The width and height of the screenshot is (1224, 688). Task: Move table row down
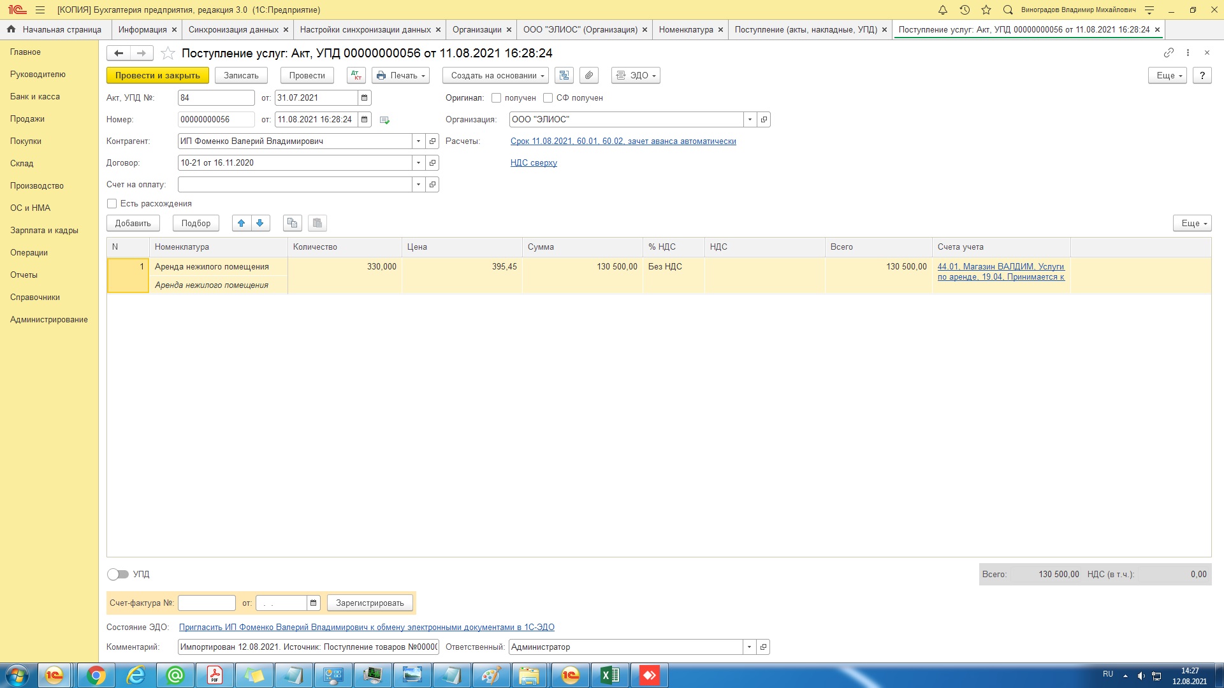(260, 224)
